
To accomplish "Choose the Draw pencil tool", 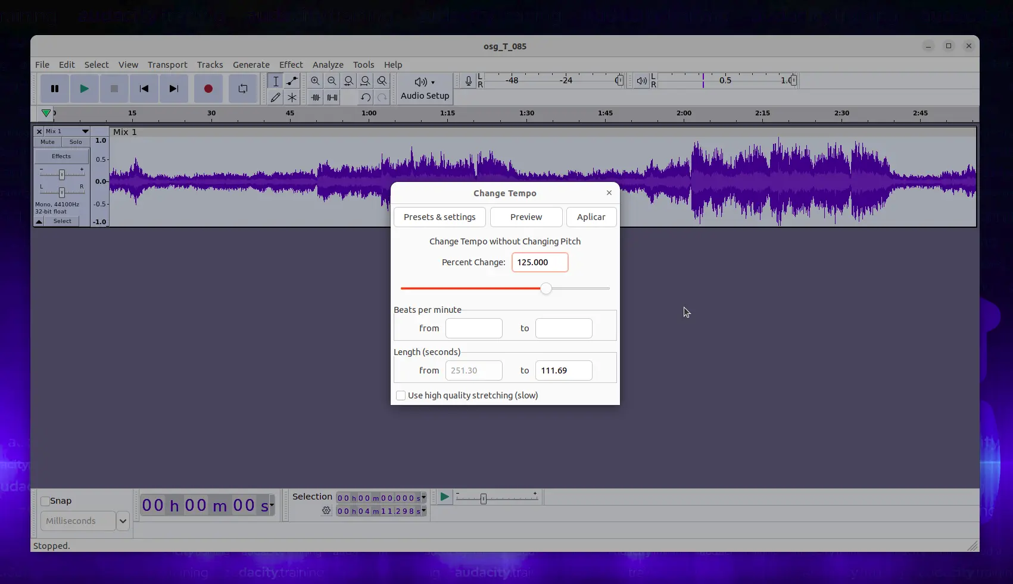I will (275, 97).
